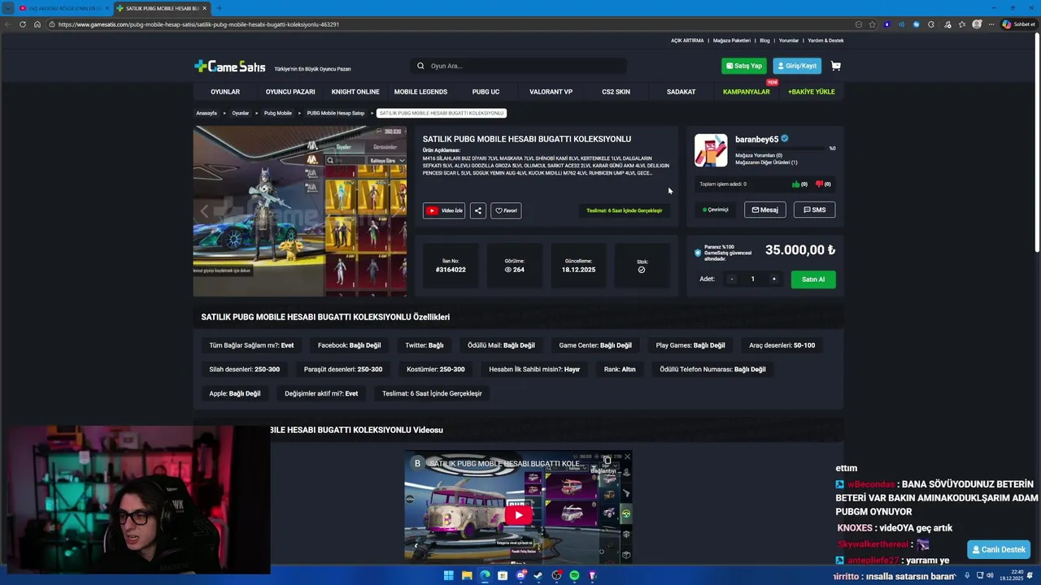The height and width of the screenshot is (585, 1041).
Task: Open Yardım & Destek link
Action: pos(825,41)
